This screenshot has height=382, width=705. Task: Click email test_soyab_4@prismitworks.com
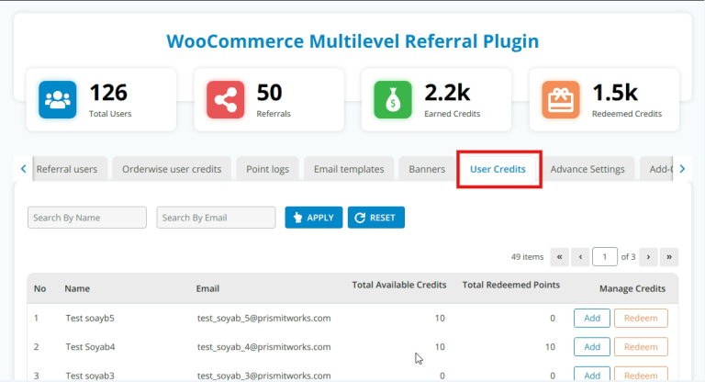(264, 347)
